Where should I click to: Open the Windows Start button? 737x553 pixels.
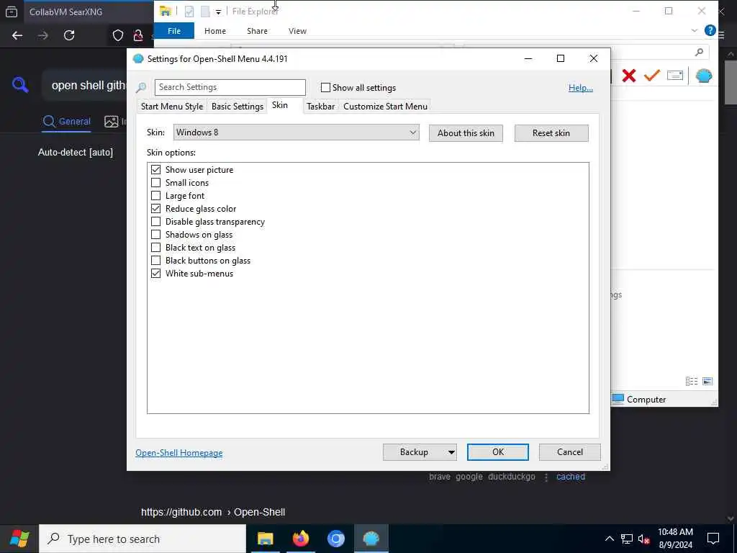pos(19,539)
